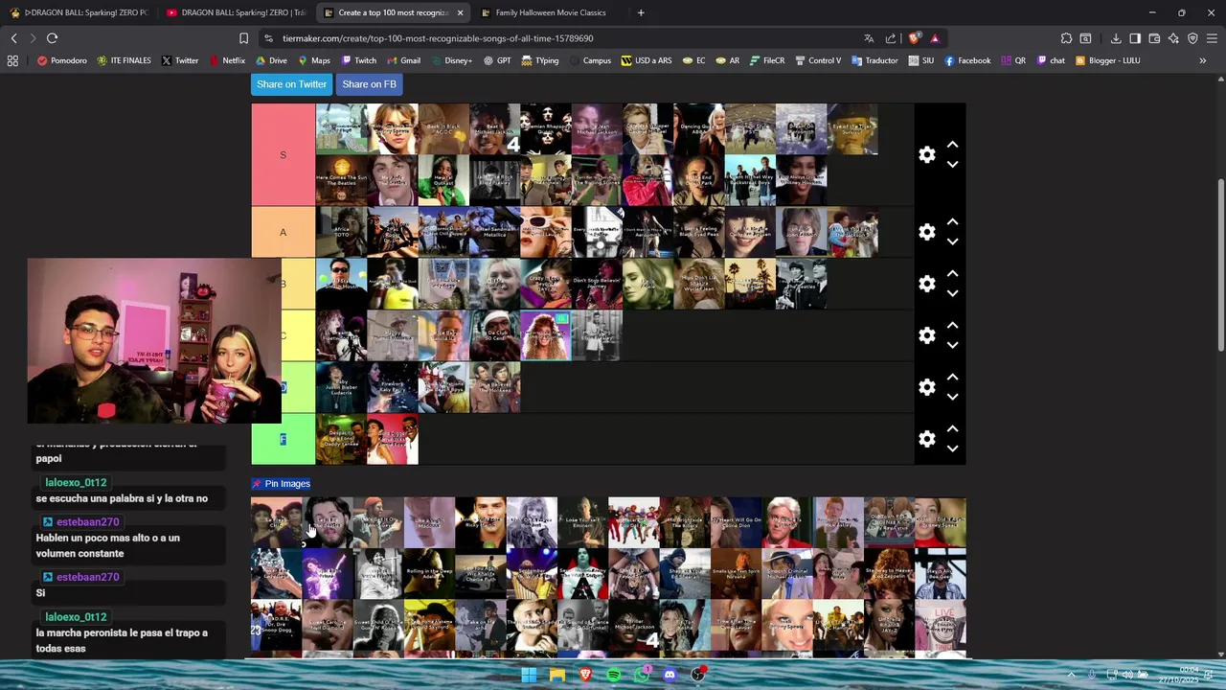Open Pomodoro bookmark

(61, 60)
